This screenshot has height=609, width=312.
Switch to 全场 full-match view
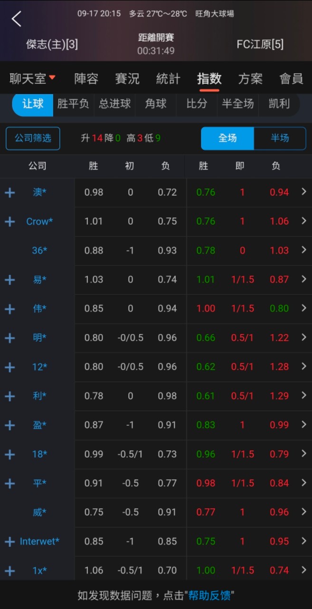227,138
